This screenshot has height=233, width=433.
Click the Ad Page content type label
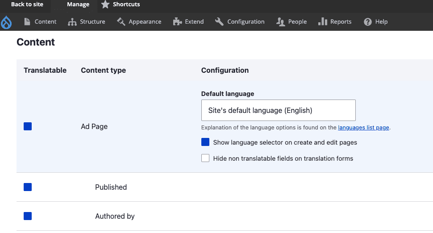click(x=94, y=127)
